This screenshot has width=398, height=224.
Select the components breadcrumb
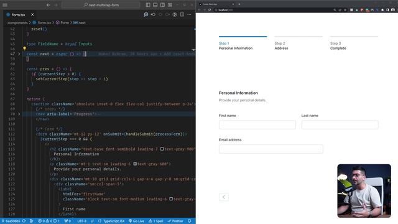(17, 22)
